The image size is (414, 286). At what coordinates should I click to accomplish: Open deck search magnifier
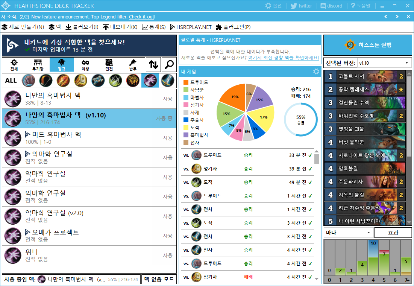(x=169, y=64)
